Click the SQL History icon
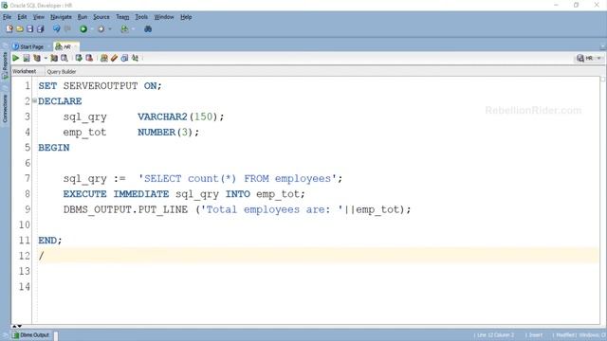The image size is (607, 341). coord(124,58)
